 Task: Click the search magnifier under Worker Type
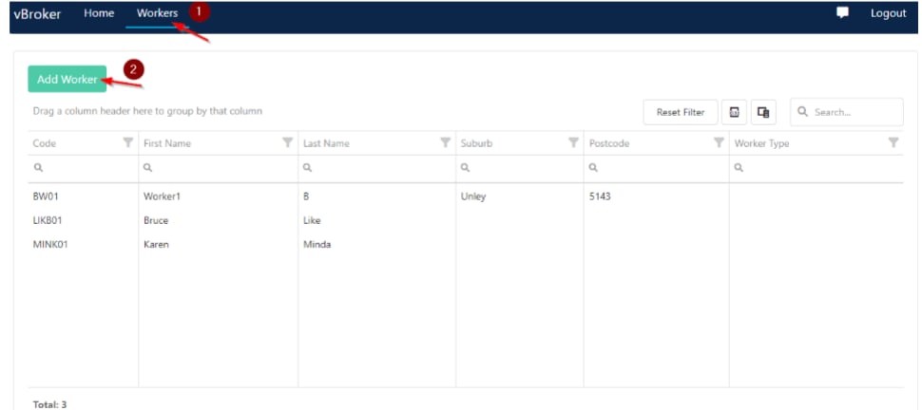click(x=739, y=168)
